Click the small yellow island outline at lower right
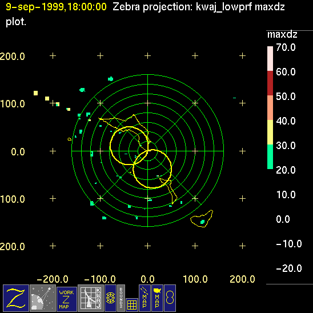313x313 pixels. pos(202,219)
